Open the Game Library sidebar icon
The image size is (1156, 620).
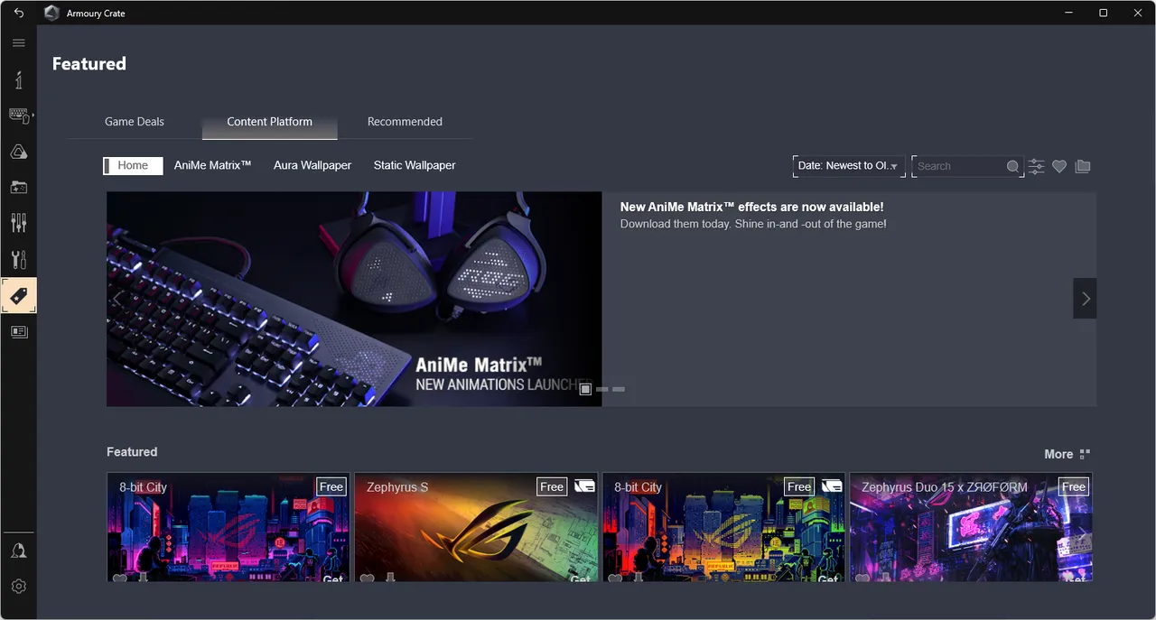click(19, 187)
